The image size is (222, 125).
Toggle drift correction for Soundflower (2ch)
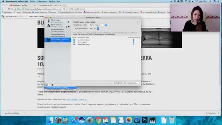pyautogui.click(x=133, y=40)
